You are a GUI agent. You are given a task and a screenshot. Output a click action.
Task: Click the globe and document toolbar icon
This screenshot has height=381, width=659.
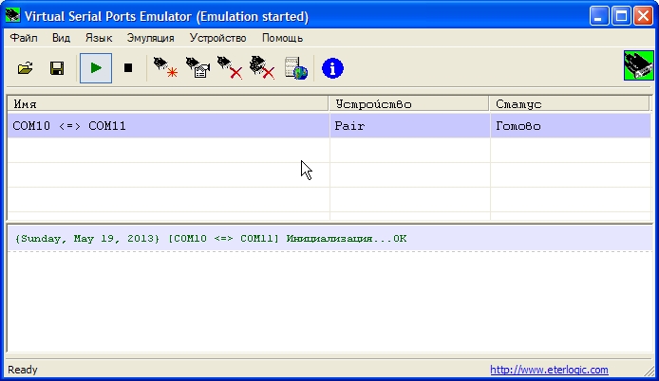(296, 68)
